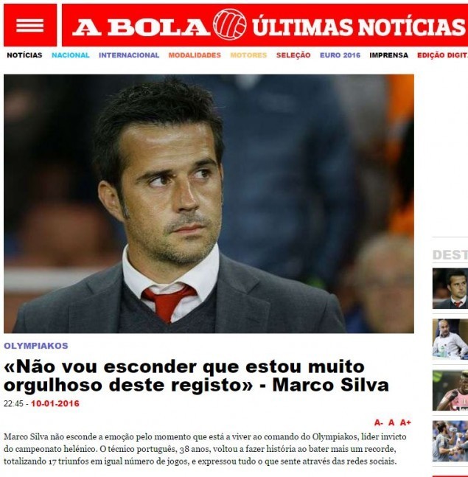
Task: Increase font size with A+ control
Action: click(405, 422)
